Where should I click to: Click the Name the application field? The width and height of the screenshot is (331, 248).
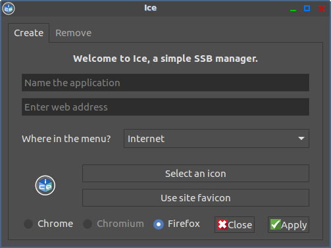pyautogui.click(x=165, y=83)
